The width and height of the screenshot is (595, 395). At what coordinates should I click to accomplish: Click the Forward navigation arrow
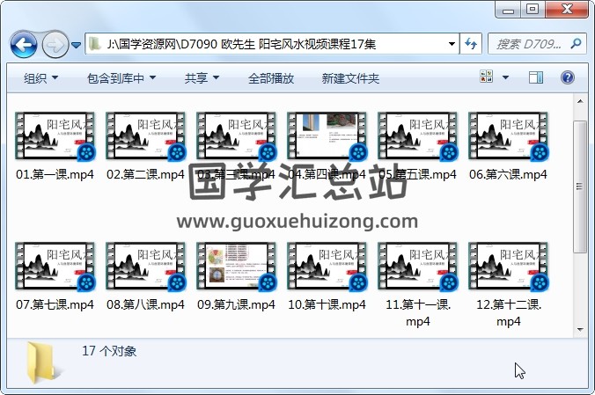click(x=55, y=45)
